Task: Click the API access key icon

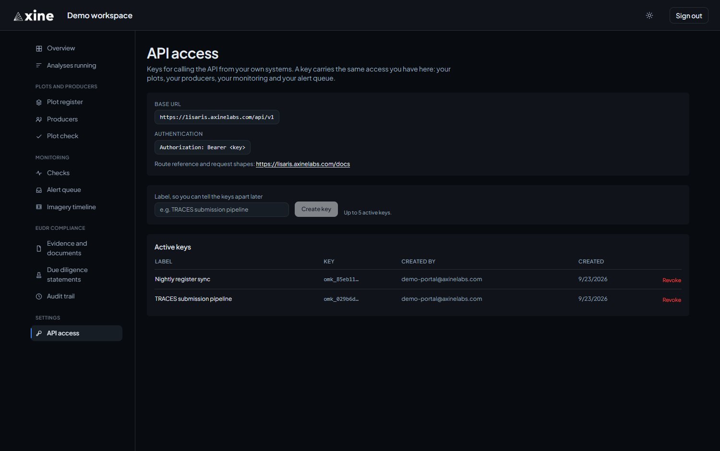Action: tap(39, 333)
